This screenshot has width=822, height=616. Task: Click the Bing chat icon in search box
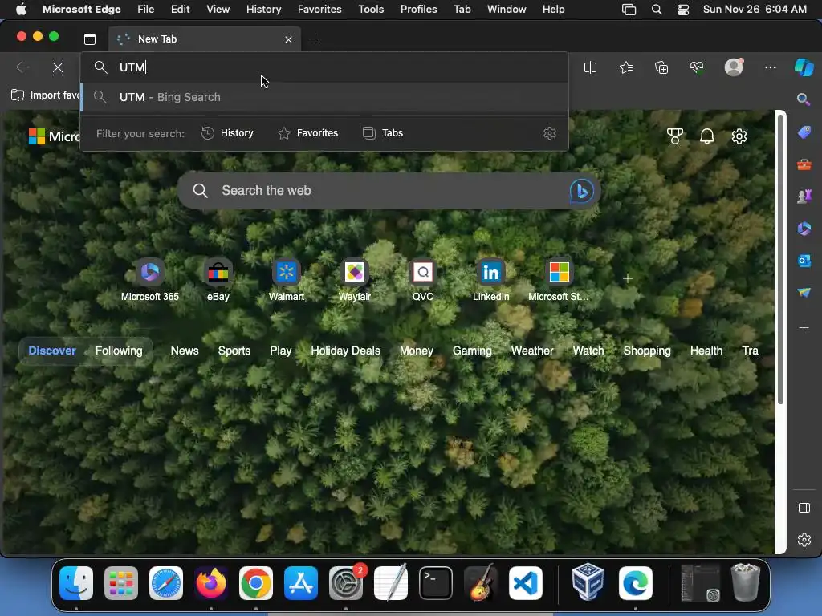[x=581, y=191]
